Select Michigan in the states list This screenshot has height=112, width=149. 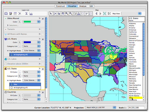pos(132,70)
